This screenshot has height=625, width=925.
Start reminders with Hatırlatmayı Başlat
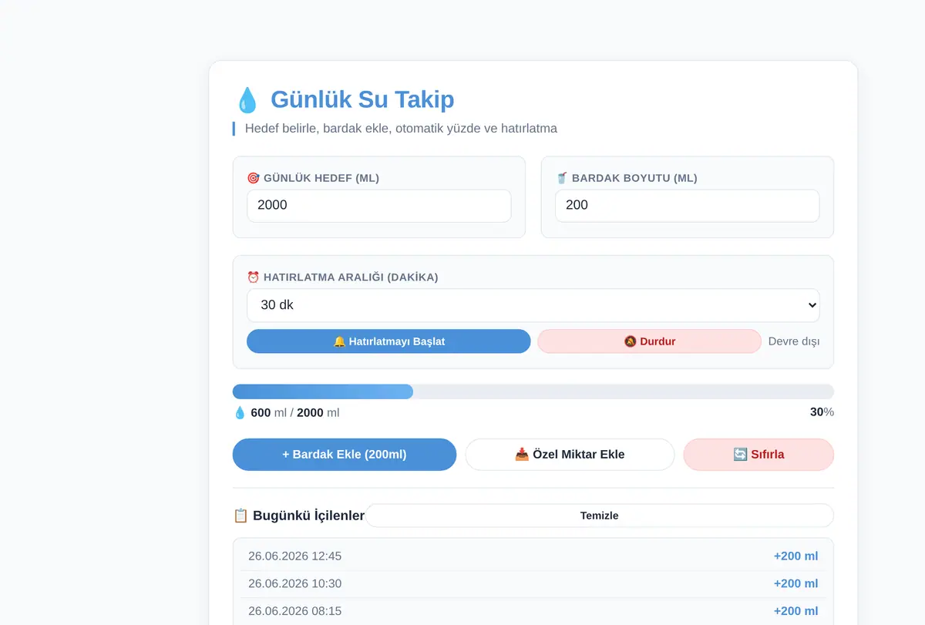(388, 341)
